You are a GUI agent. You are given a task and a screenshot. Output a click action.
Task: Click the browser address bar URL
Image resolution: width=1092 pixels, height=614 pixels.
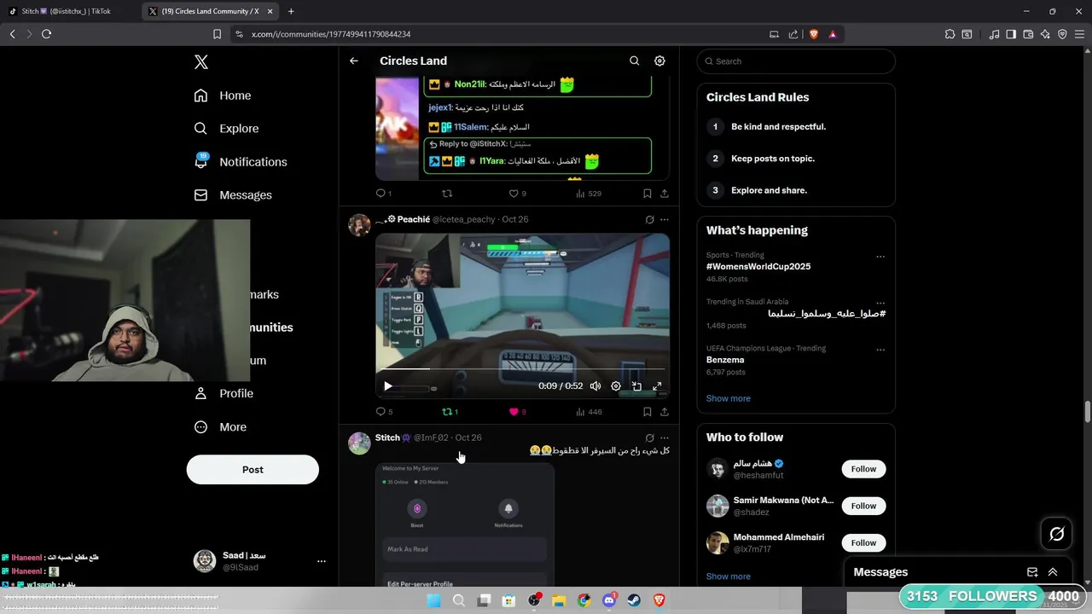point(331,34)
